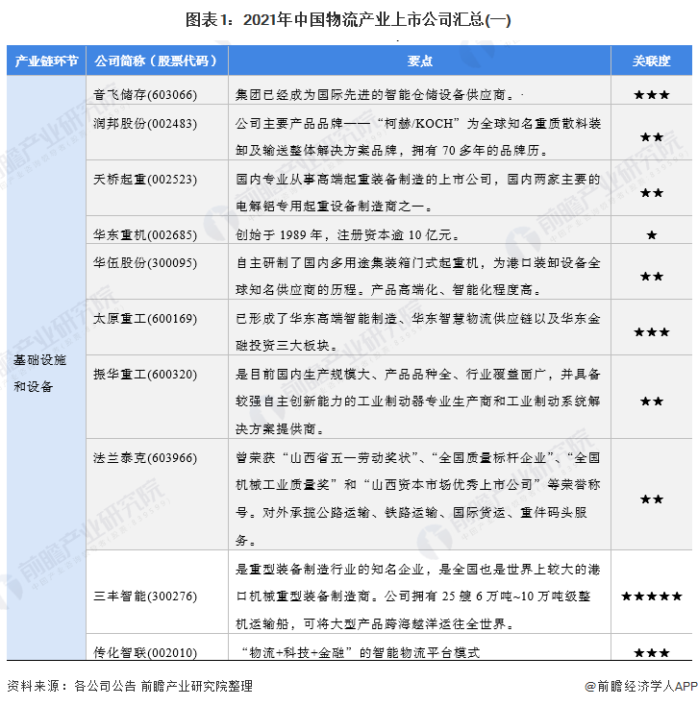Click the 要点 column header
The image size is (698, 706).
[419, 61]
